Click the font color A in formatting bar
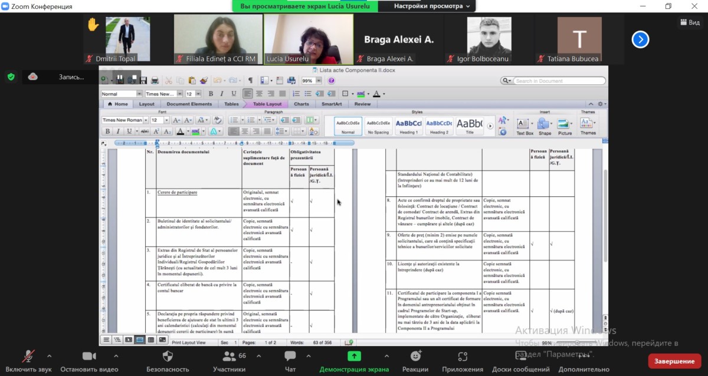708x376 pixels. click(376, 94)
